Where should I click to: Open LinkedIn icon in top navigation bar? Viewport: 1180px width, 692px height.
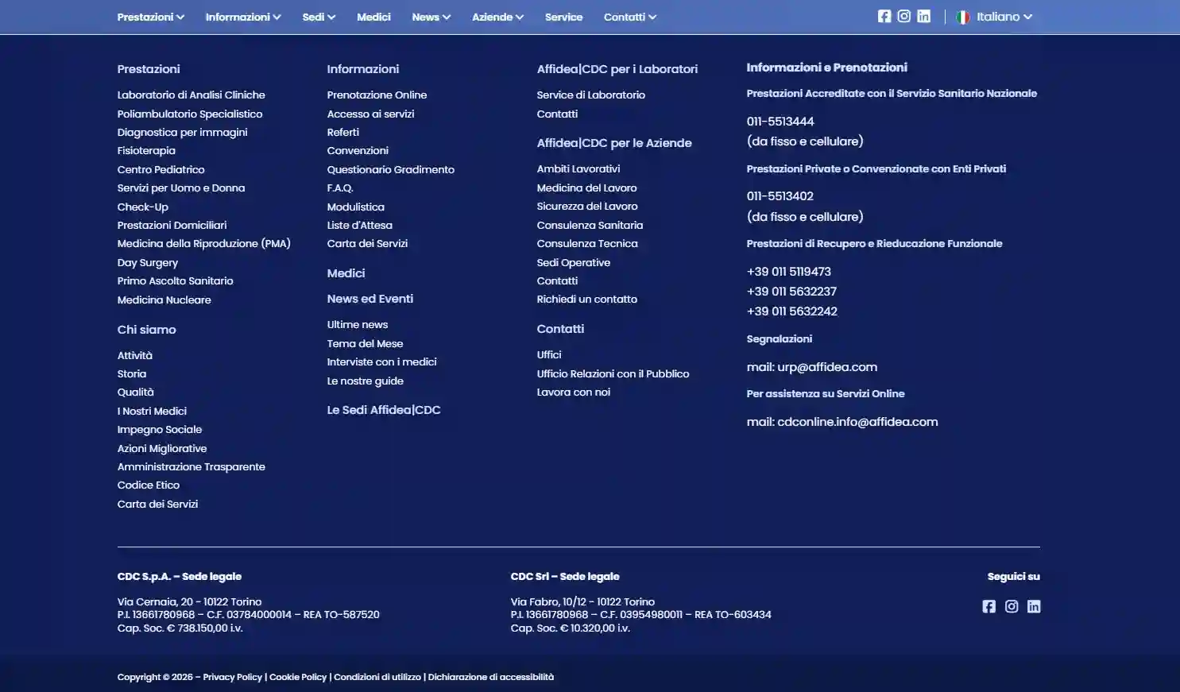click(923, 17)
